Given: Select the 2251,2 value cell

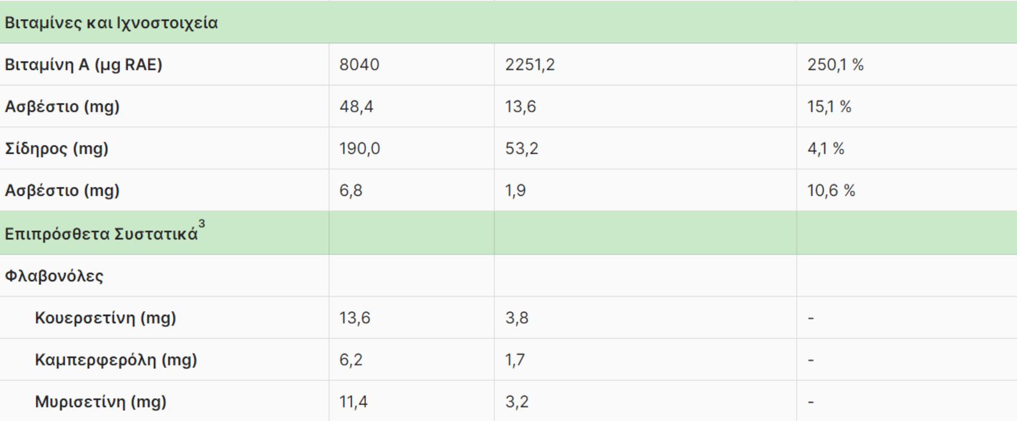Looking at the screenshot, I should pyautogui.click(x=530, y=64).
